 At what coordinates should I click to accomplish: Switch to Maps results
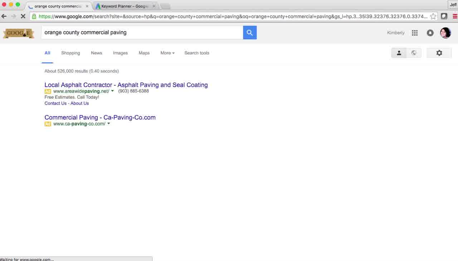(144, 53)
